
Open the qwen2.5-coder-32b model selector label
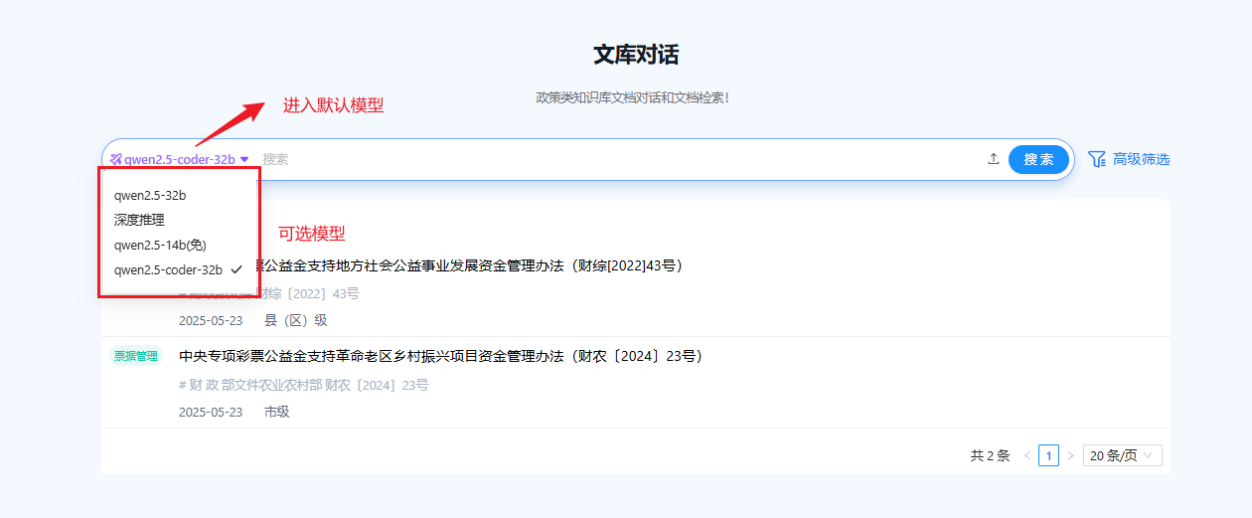[179, 159]
